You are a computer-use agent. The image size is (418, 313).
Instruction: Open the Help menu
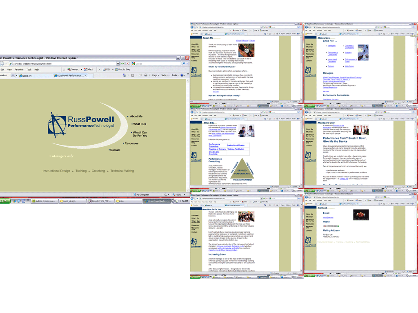pyautogui.click(x=36, y=70)
